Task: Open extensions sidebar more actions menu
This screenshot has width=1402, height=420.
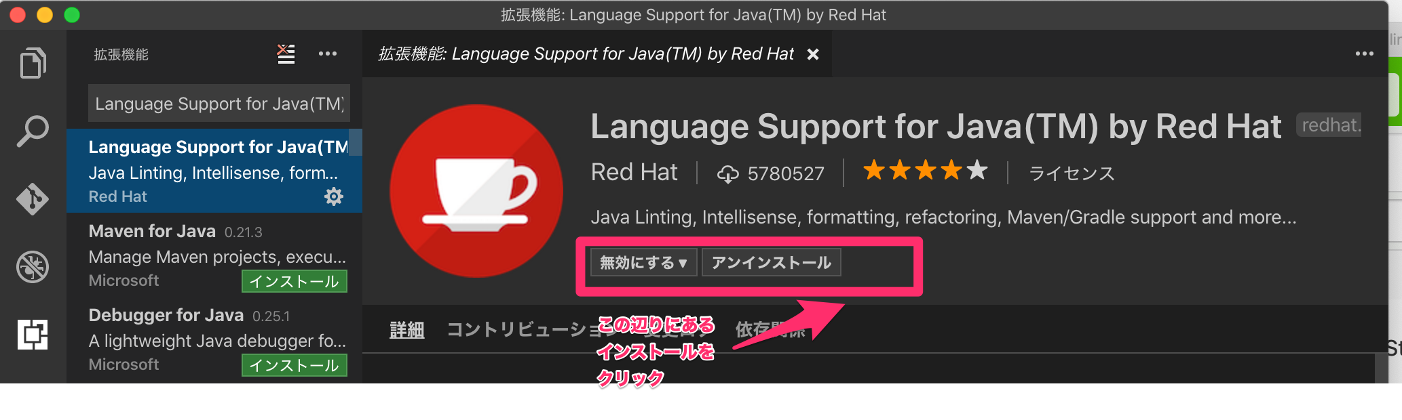Action: (x=328, y=54)
